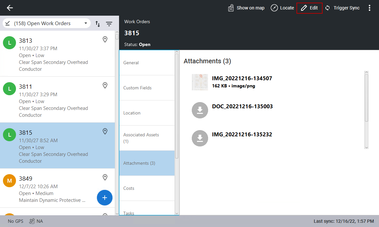The width and height of the screenshot is (379, 227).
Task: Add new work order with plus button
Action: pyautogui.click(x=104, y=197)
